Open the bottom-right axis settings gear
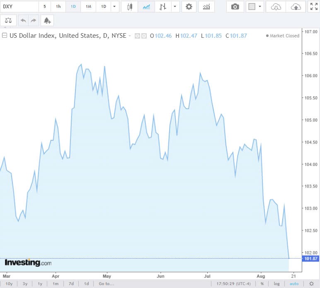The image size is (320, 288). 311,284
